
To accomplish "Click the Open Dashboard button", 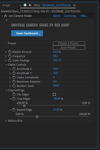I will [x=27, y=33].
